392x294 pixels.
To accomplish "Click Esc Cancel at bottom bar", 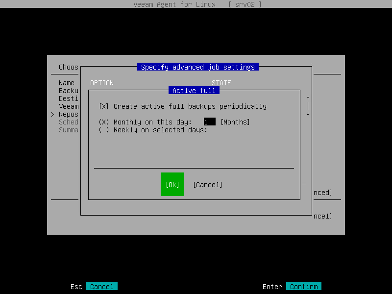I will (x=102, y=286).
